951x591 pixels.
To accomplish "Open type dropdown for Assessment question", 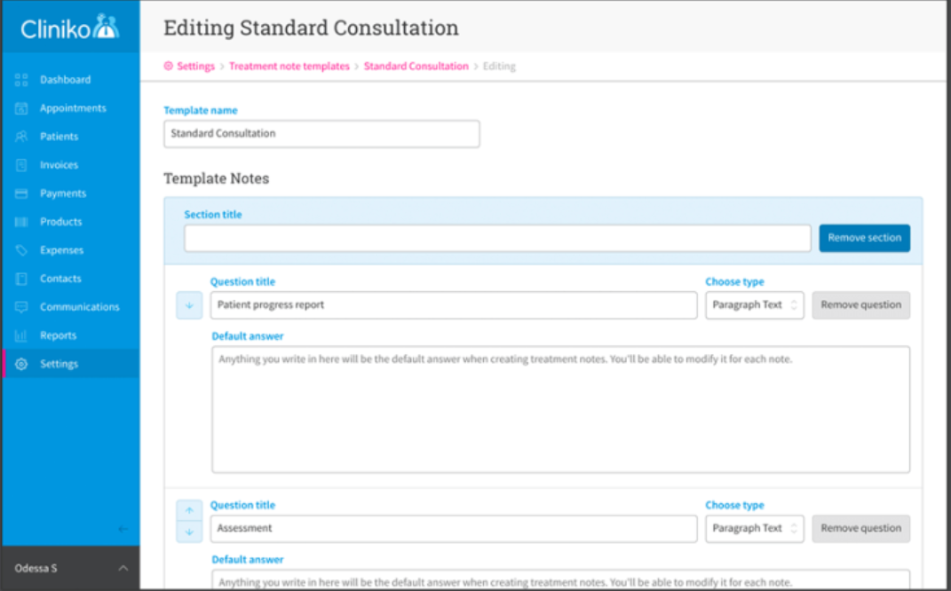I will (x=755, y=529).
